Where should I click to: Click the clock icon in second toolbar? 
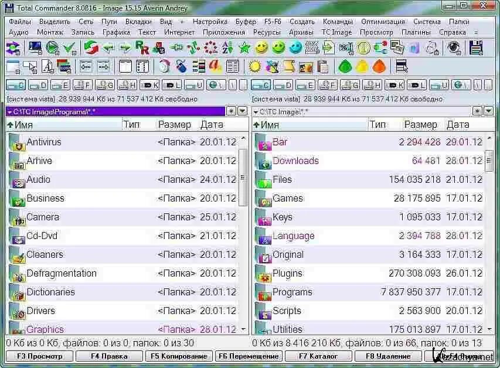164,67
